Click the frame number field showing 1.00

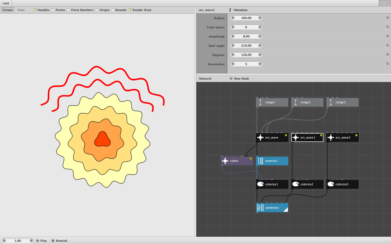coord(18,241)
